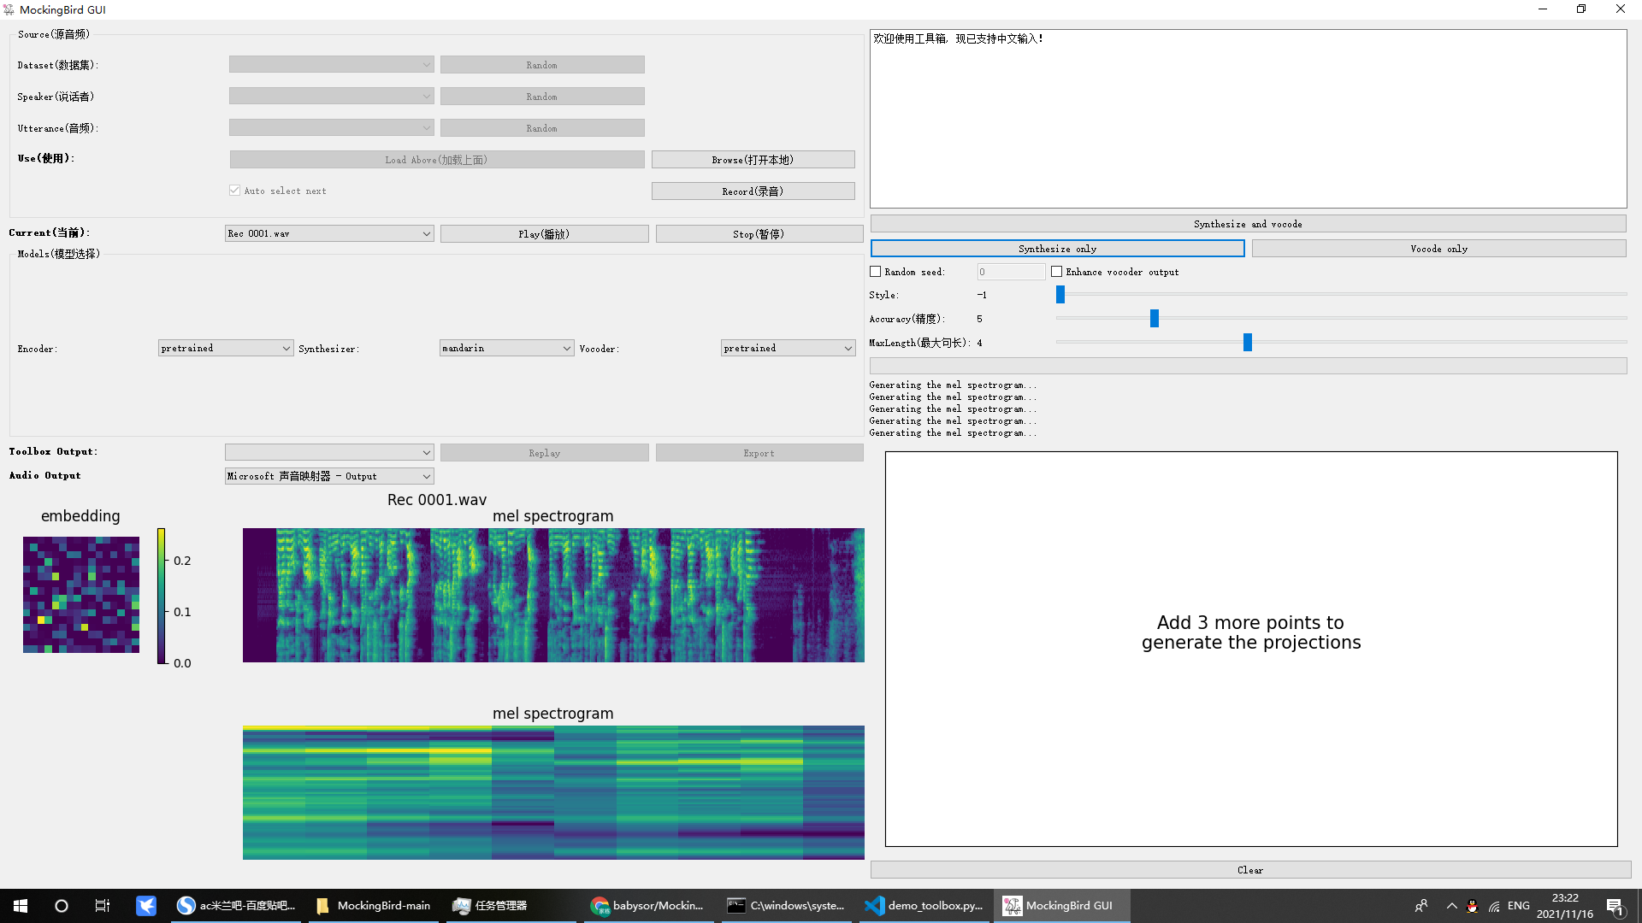Open the Task View icon

(103, 906)
